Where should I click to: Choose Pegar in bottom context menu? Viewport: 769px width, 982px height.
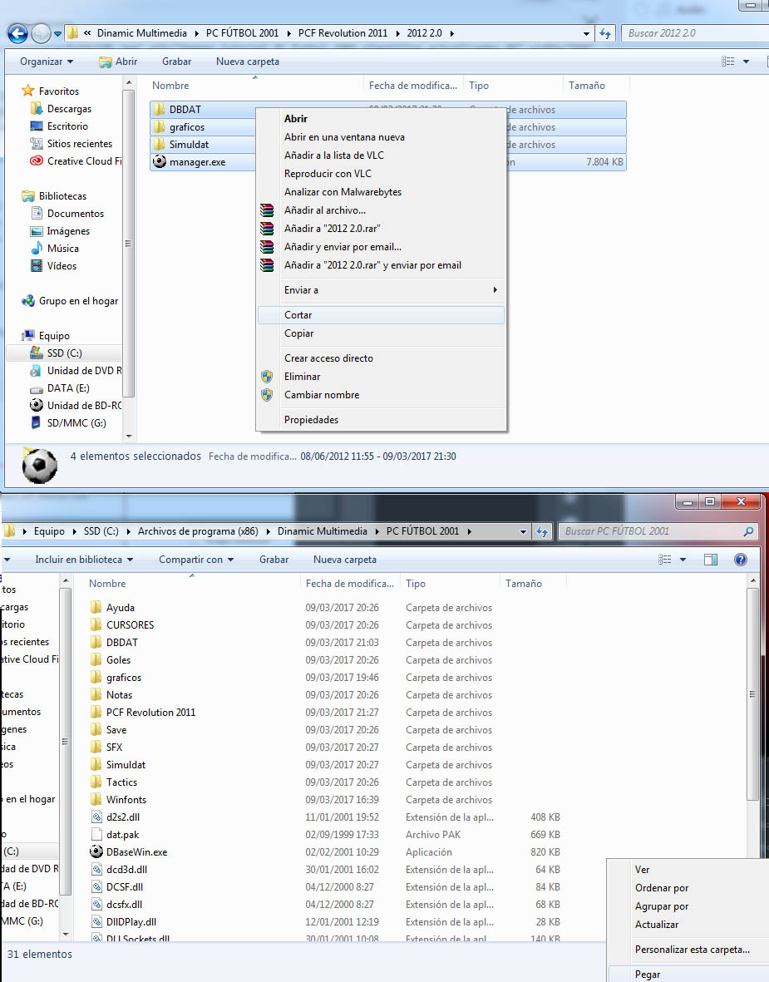click(688, 974)
